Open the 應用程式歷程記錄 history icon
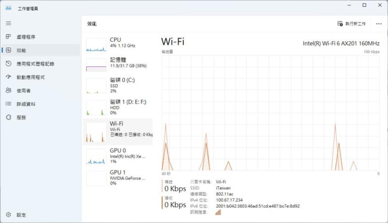This screenshot has width=388, height=223. click(x=8, y=63)
